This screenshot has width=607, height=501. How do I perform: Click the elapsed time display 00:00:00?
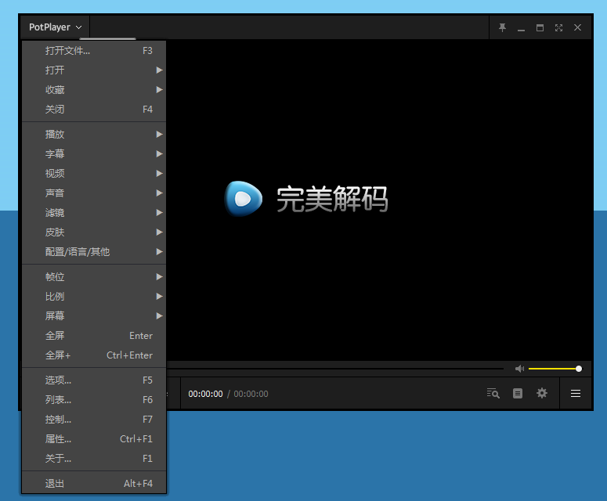[205, 394]
